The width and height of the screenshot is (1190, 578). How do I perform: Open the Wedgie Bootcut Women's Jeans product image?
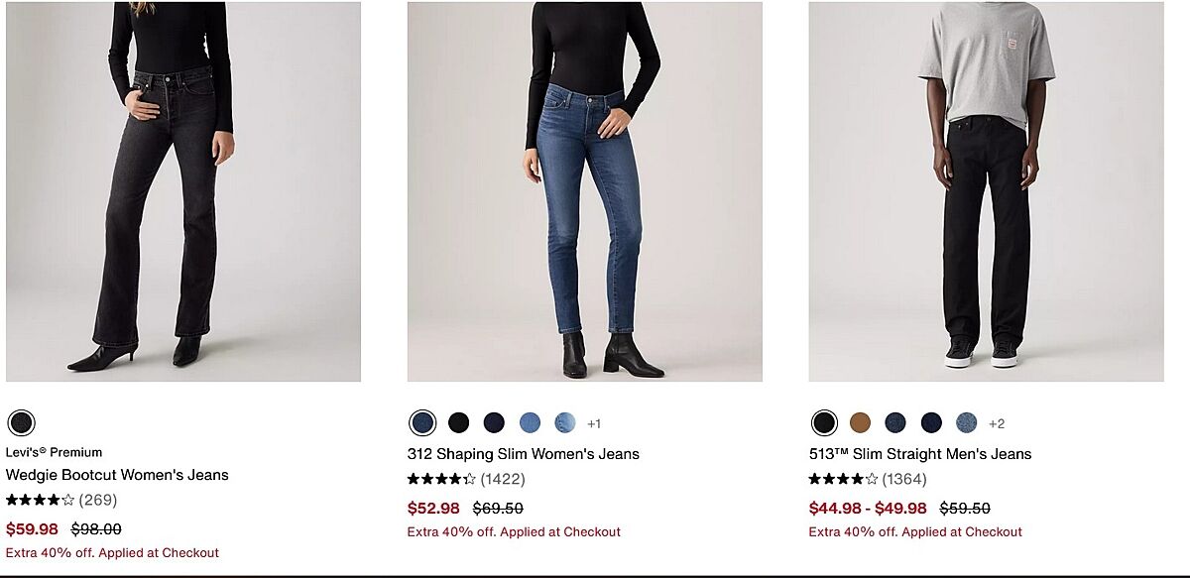point(183,191)
